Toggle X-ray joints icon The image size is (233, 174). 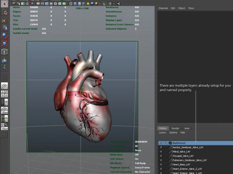click(118, 3)
